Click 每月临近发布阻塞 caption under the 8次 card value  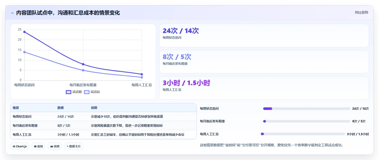175,64
